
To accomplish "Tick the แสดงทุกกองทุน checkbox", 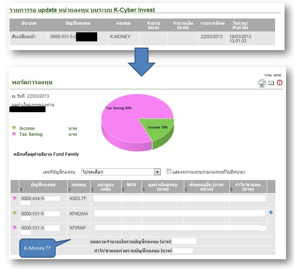I will [169, 171].
